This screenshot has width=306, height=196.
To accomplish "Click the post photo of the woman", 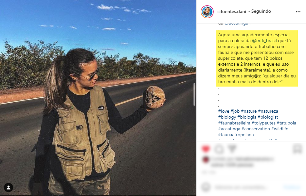I will pos(98,98).
